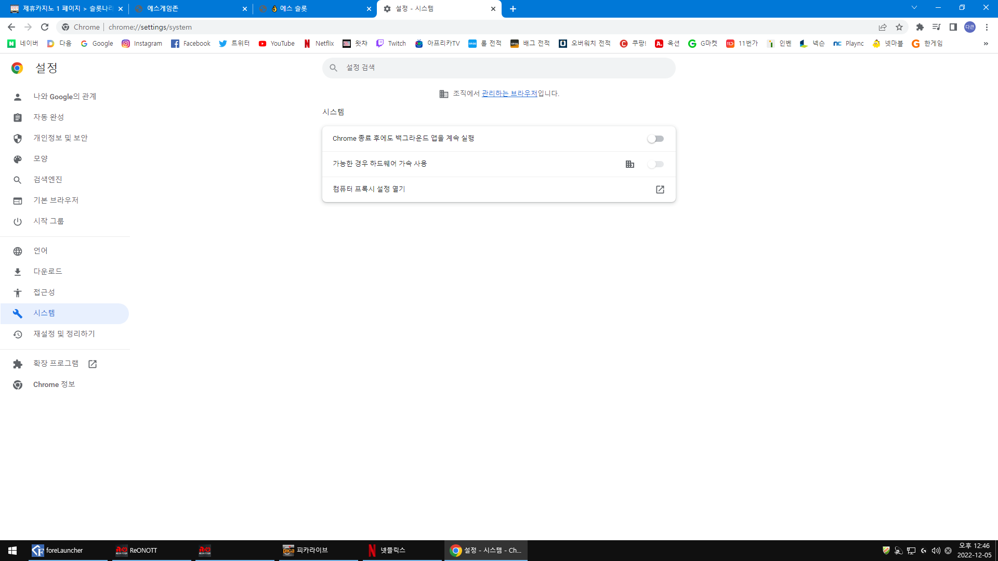Toggle background apps after Chrome closes

(x=655, y=139)
